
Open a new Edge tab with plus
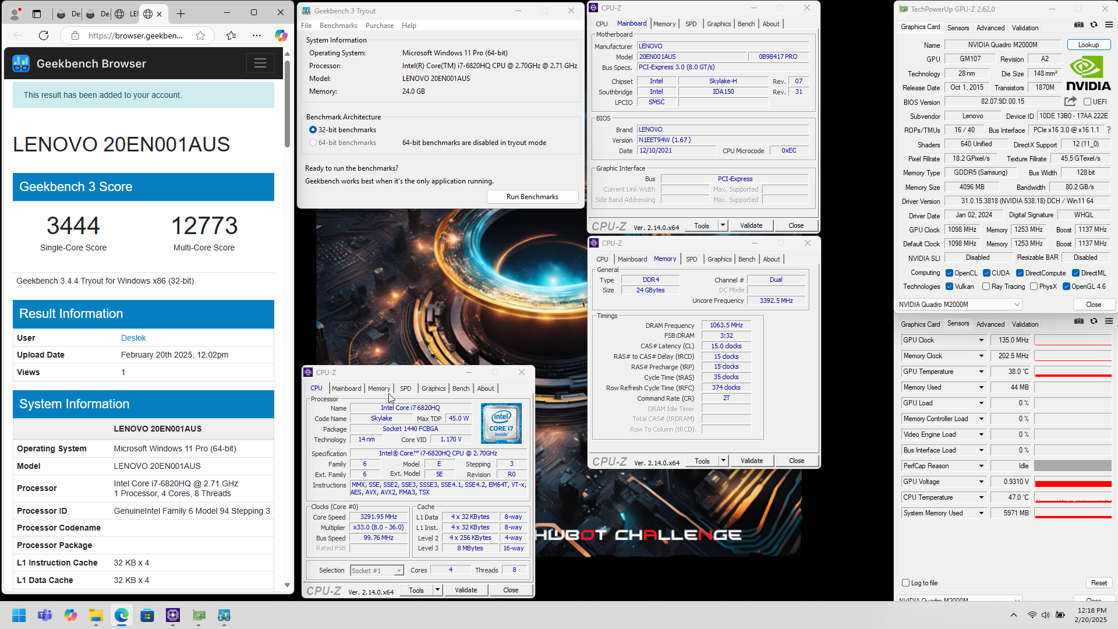pyautogui.click(x=181, y=13)
